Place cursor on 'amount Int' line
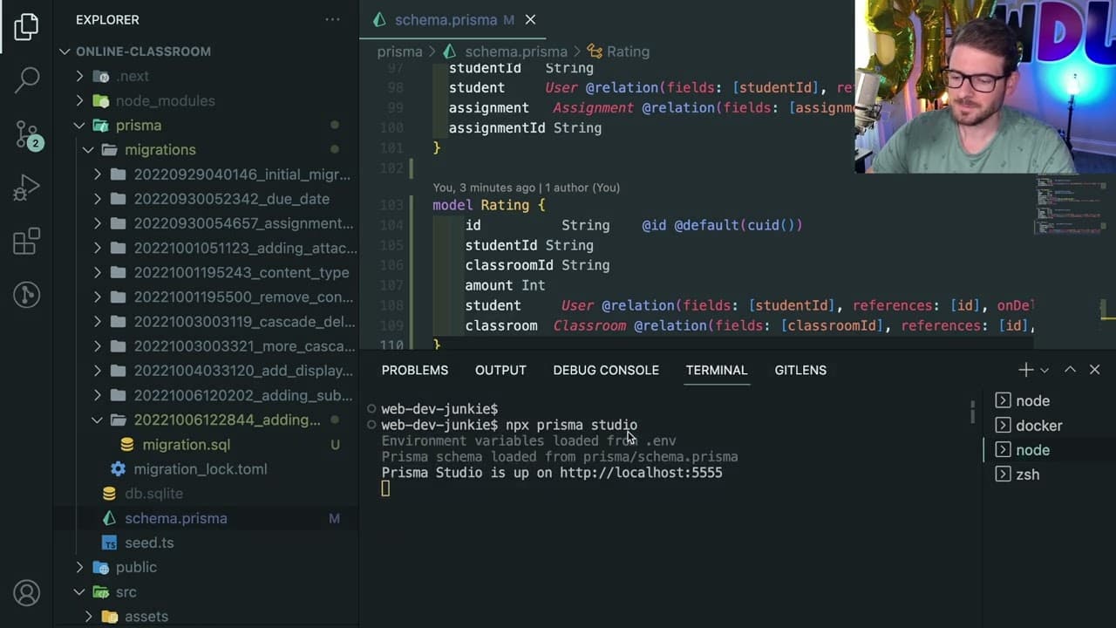The image size is (1116, 628). click(x=505, y=285)
